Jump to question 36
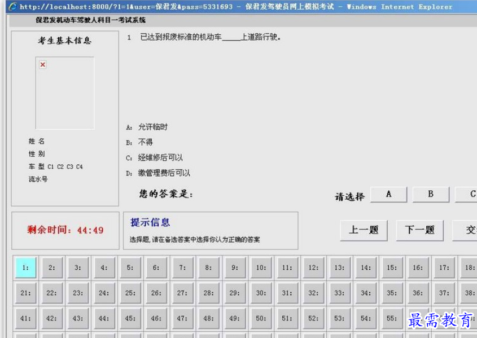Viewport: 477px width, 338px height. tap(417, 293)
